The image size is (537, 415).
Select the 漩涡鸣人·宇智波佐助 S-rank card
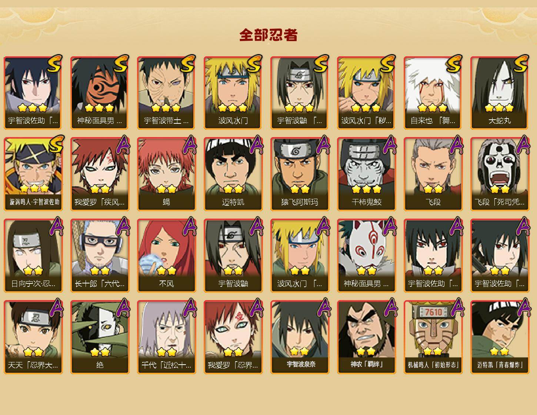(x=33, y=174)
